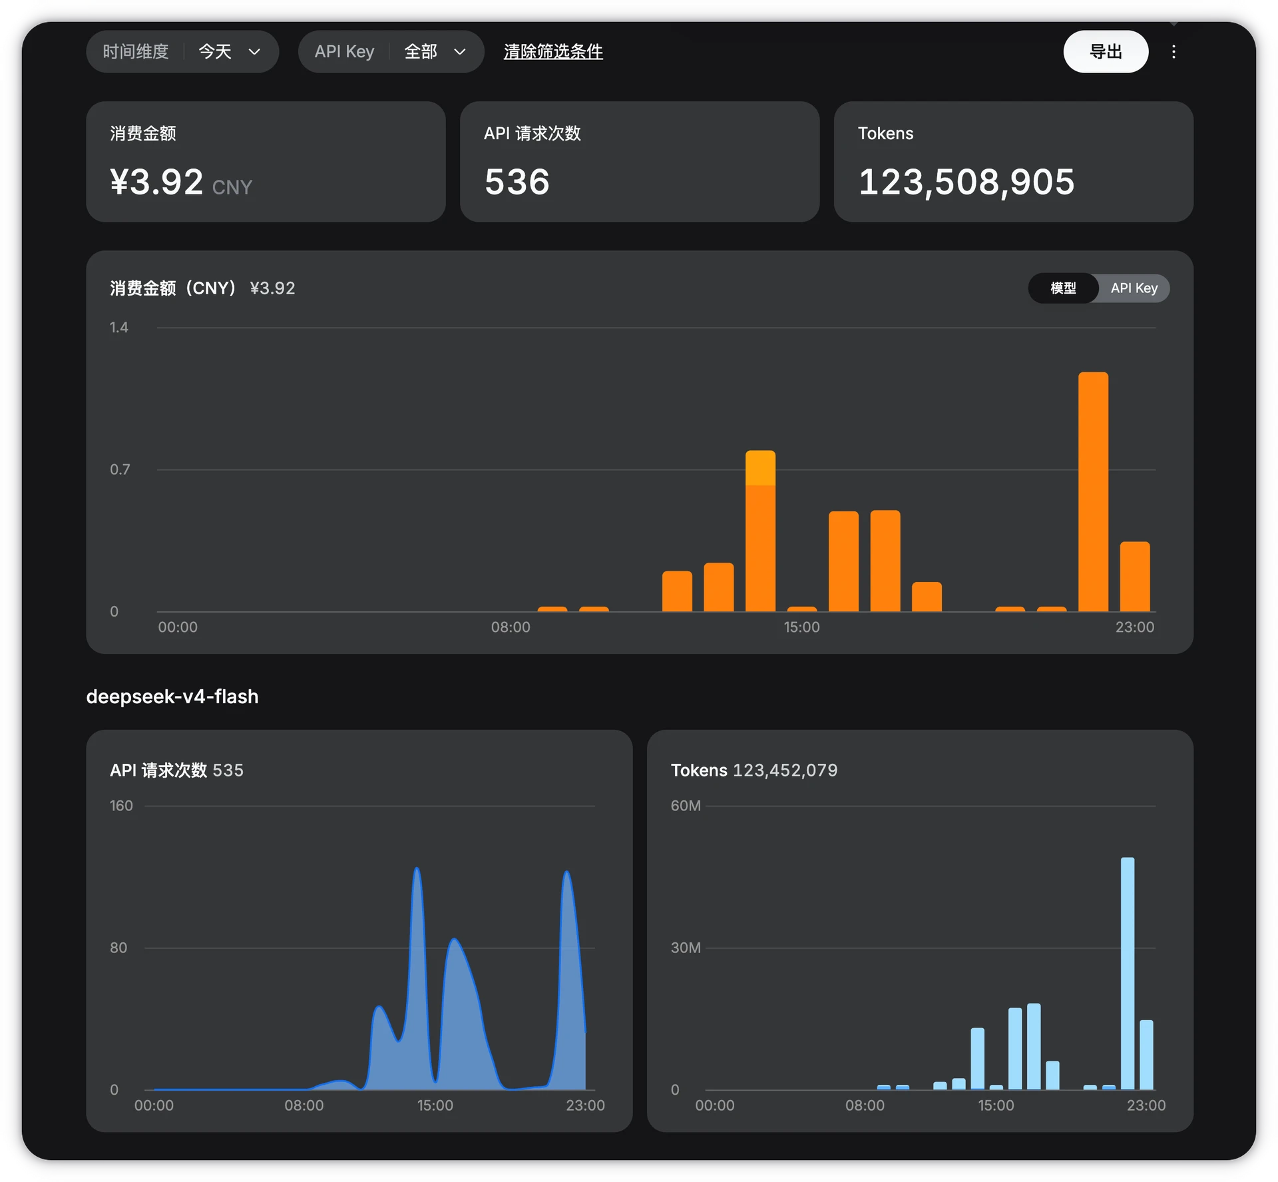Switch chart grouping to API Key
Screen dimensions: 1278x1182
click(x=1134, y=288)
